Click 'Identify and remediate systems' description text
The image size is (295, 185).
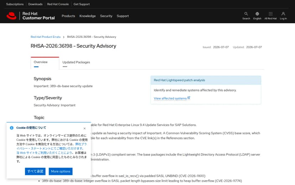tap(195, 90)
